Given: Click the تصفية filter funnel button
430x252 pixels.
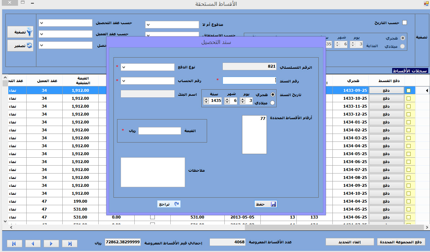Looking at the screenshot, I should (x=20, y=32).
